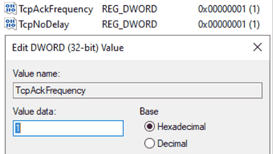
Task: Select the Decimal base radio button
Action: click(149, 143)
